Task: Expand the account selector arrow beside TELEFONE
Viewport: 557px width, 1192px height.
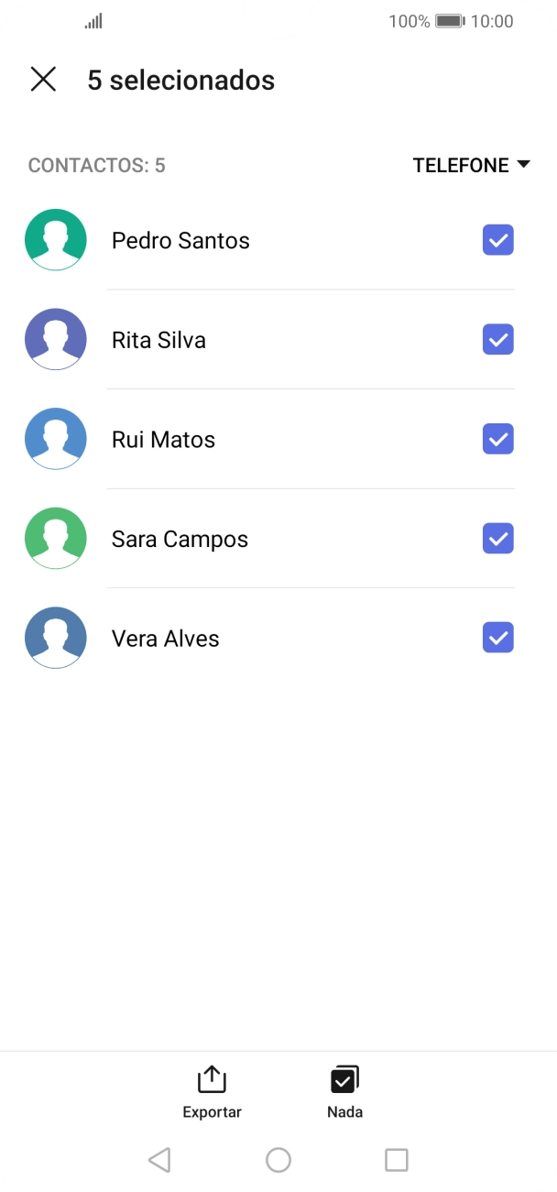Action: tap(524, 165)
